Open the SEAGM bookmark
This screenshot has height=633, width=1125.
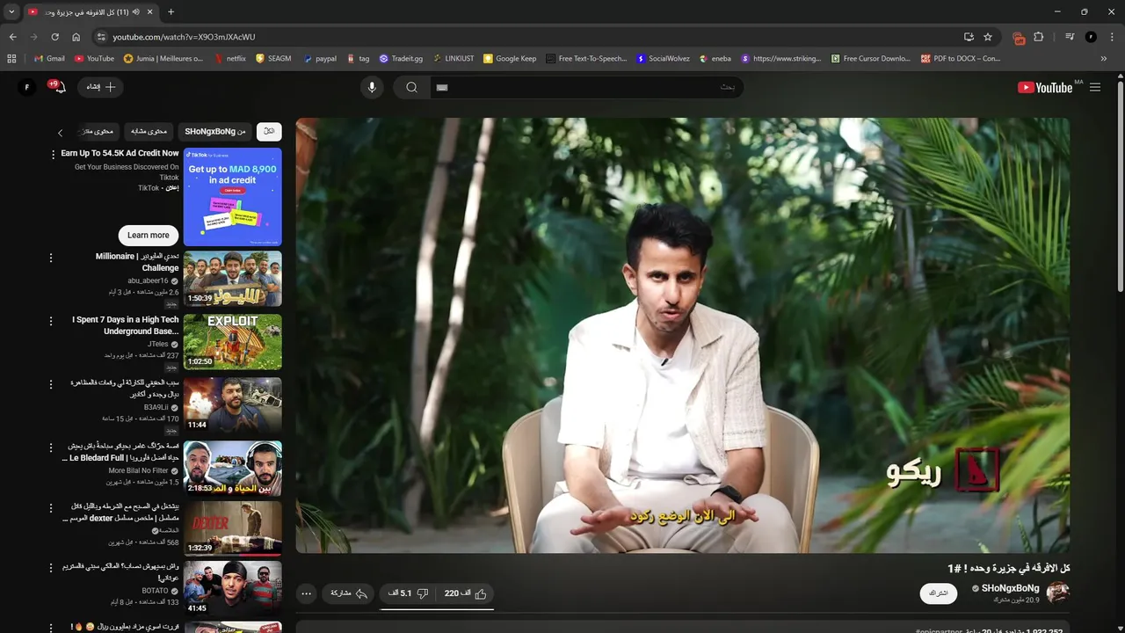pyautogui.click(x=273, y=59)
